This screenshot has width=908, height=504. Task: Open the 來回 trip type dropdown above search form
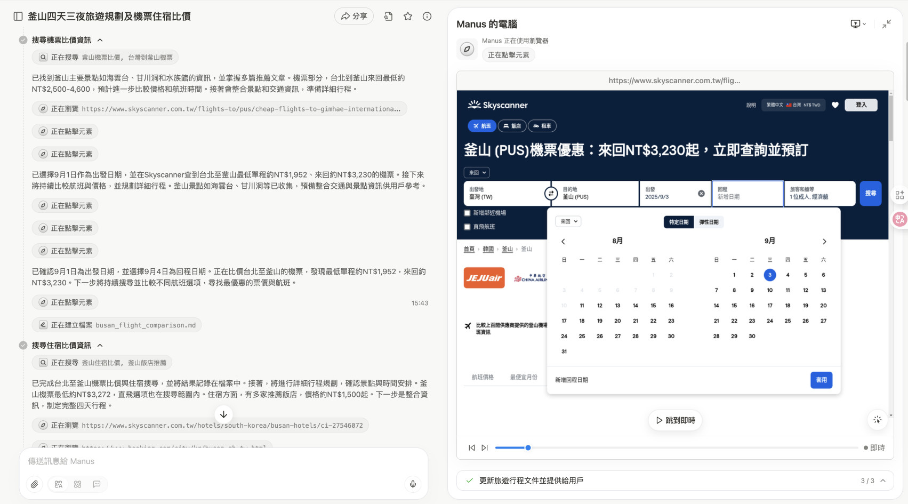477,173
